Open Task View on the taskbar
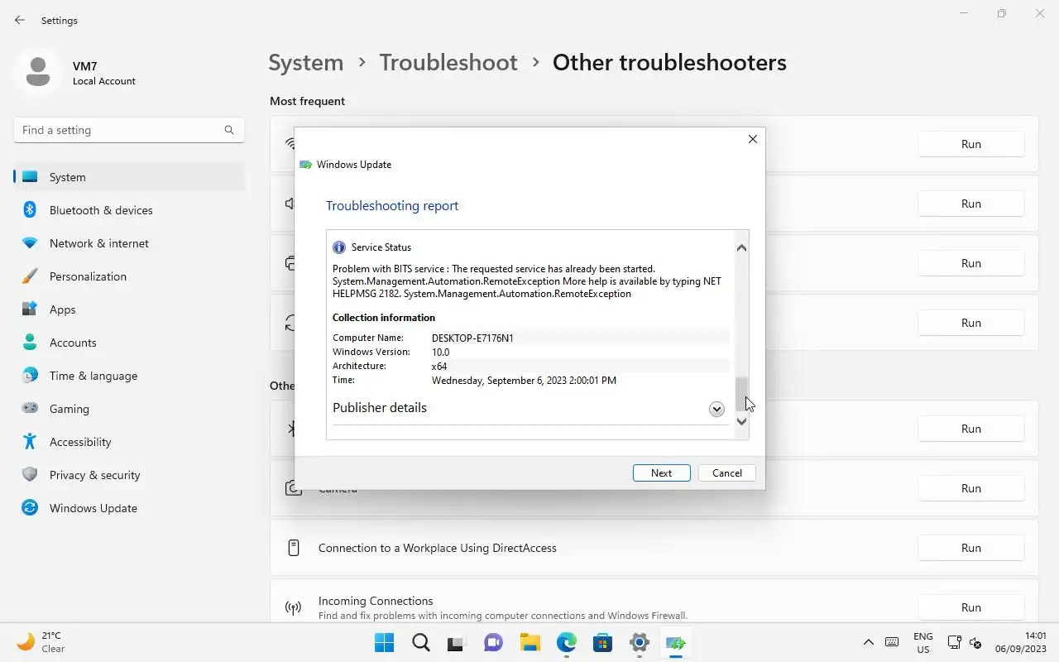This screenshot has height=662, width=1059. click(457, 643)
